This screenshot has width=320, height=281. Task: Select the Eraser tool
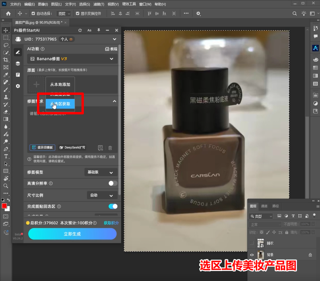[x=6, y=112]
